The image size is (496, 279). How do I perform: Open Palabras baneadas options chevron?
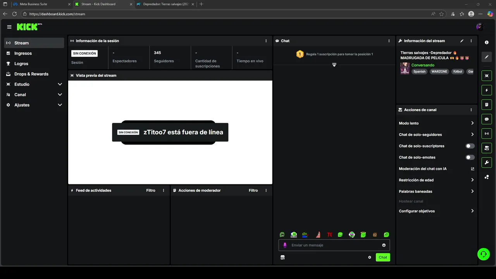(x=472, y=191)
